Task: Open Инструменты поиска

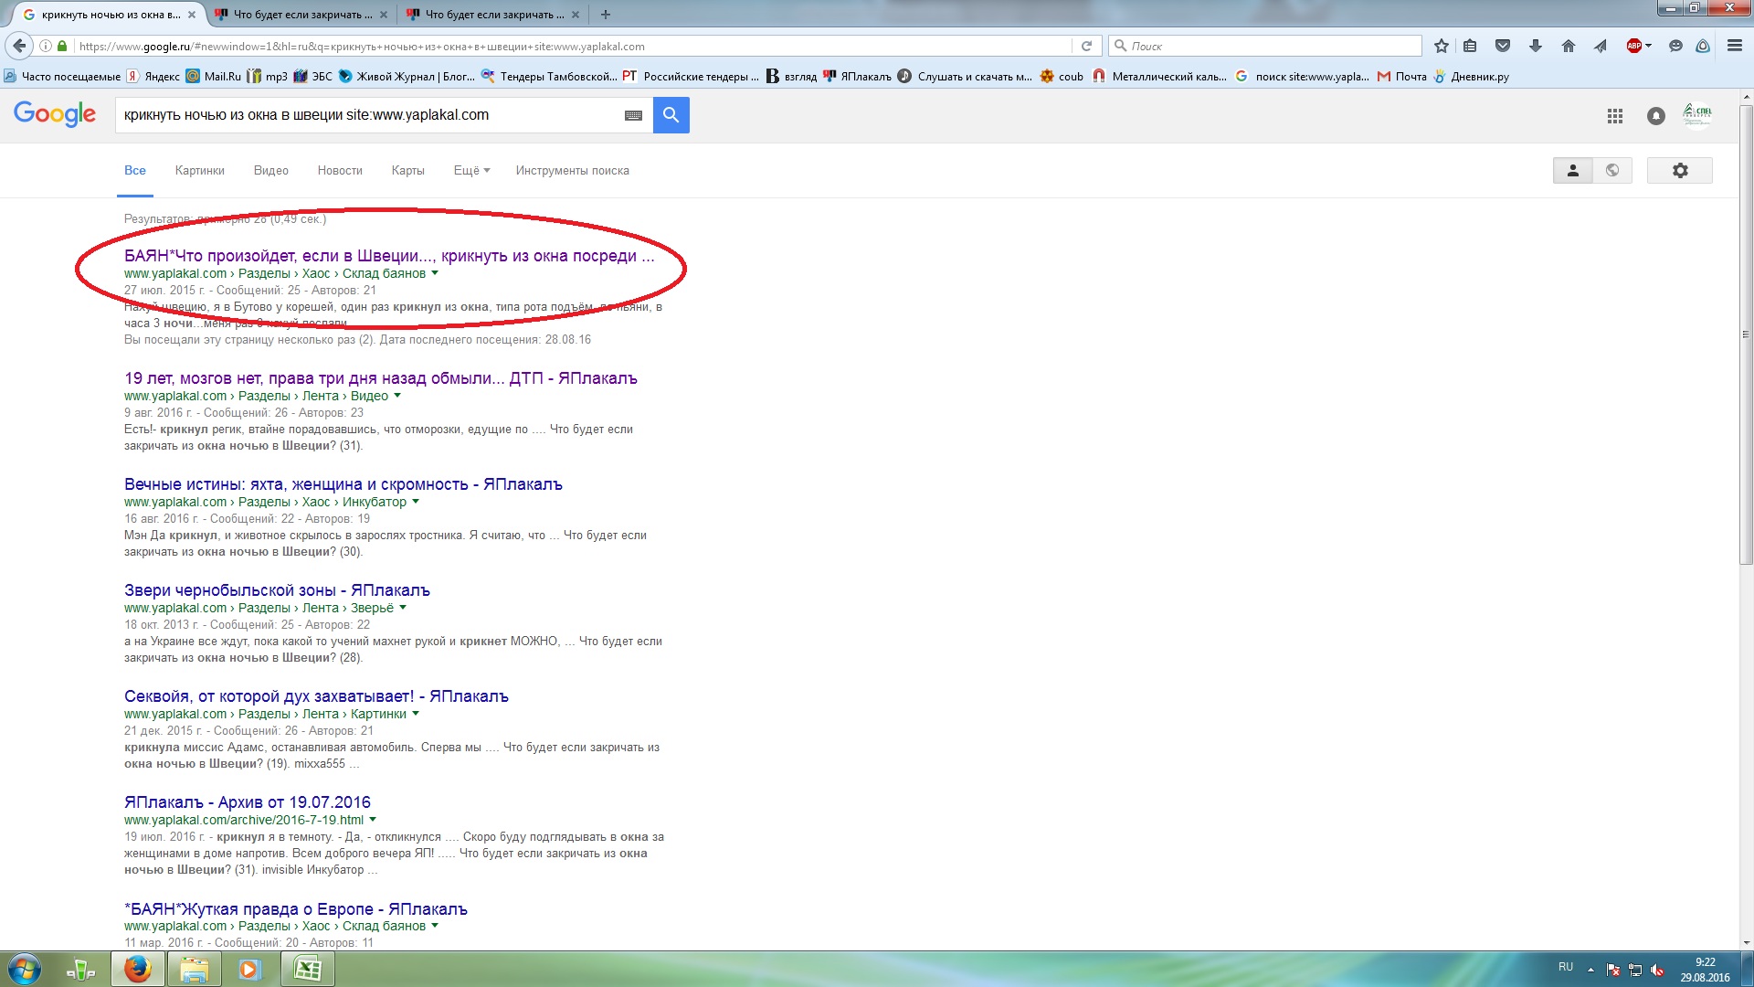Action: [x=572, y=171]
